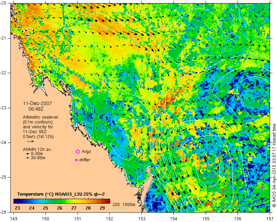Click the 157 longitude axis label
Image resolution: width=277 pixels, height=222 pixels.
pos(270,219)
